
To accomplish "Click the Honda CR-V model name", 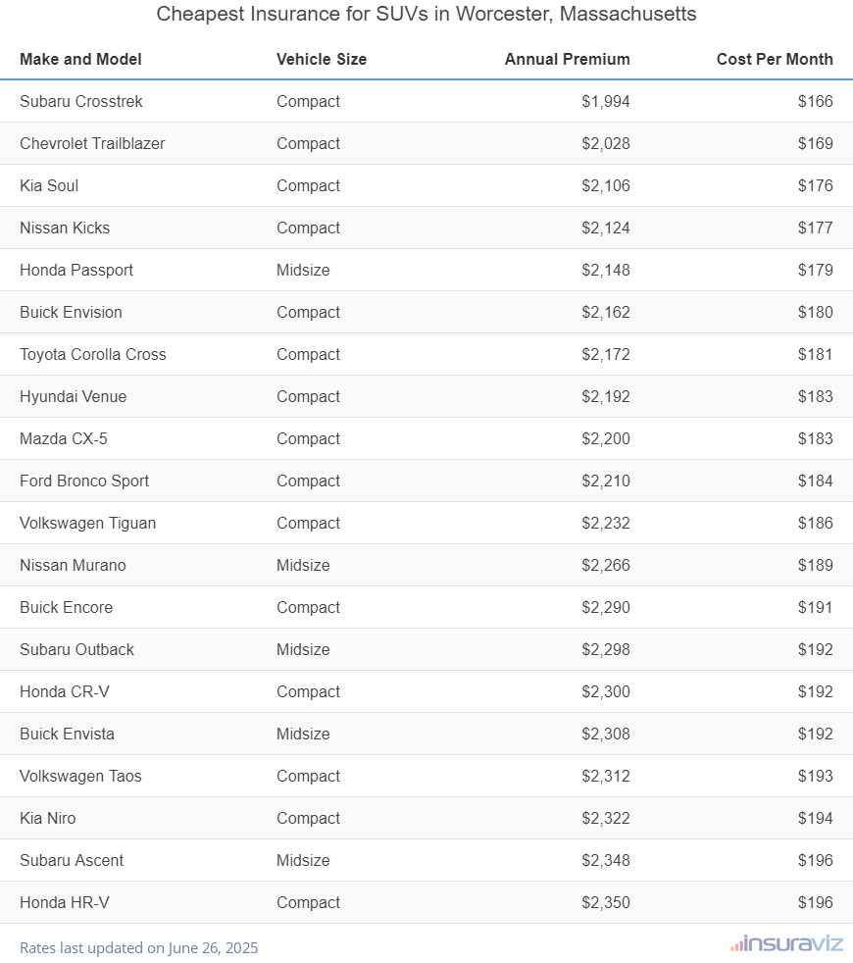I will coord(65,691).
